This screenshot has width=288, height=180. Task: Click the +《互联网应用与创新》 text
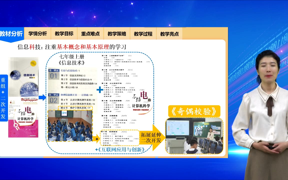pyautogui.click(x=120, y=150)
